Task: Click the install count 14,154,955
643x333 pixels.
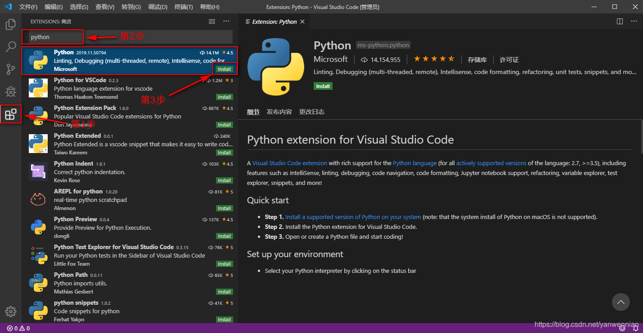Action: coord(381,59)
